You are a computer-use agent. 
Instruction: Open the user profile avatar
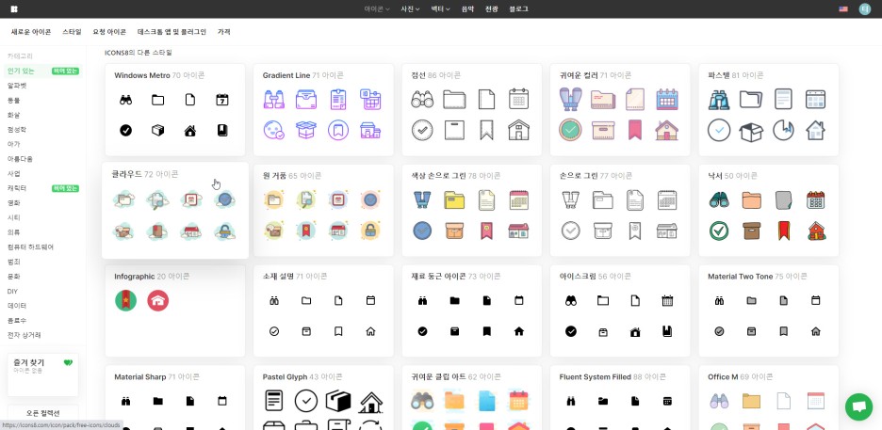[864, 9]
